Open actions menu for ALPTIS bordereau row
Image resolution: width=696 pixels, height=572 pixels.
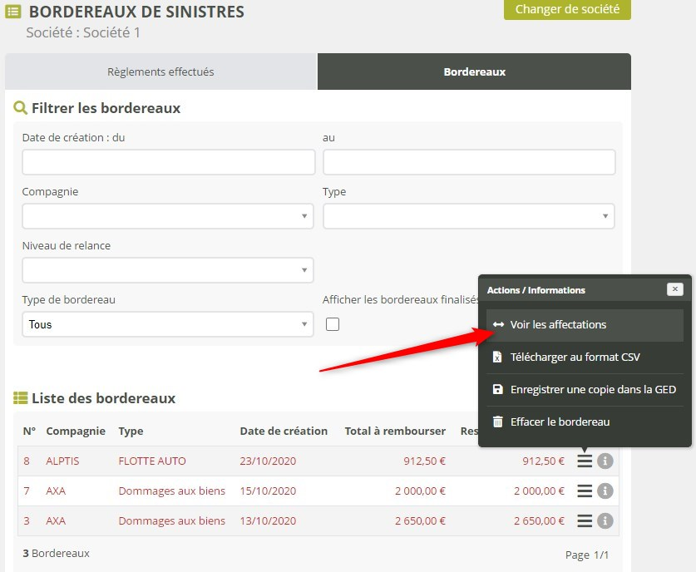pyautogui.click(x=585, y=461)
